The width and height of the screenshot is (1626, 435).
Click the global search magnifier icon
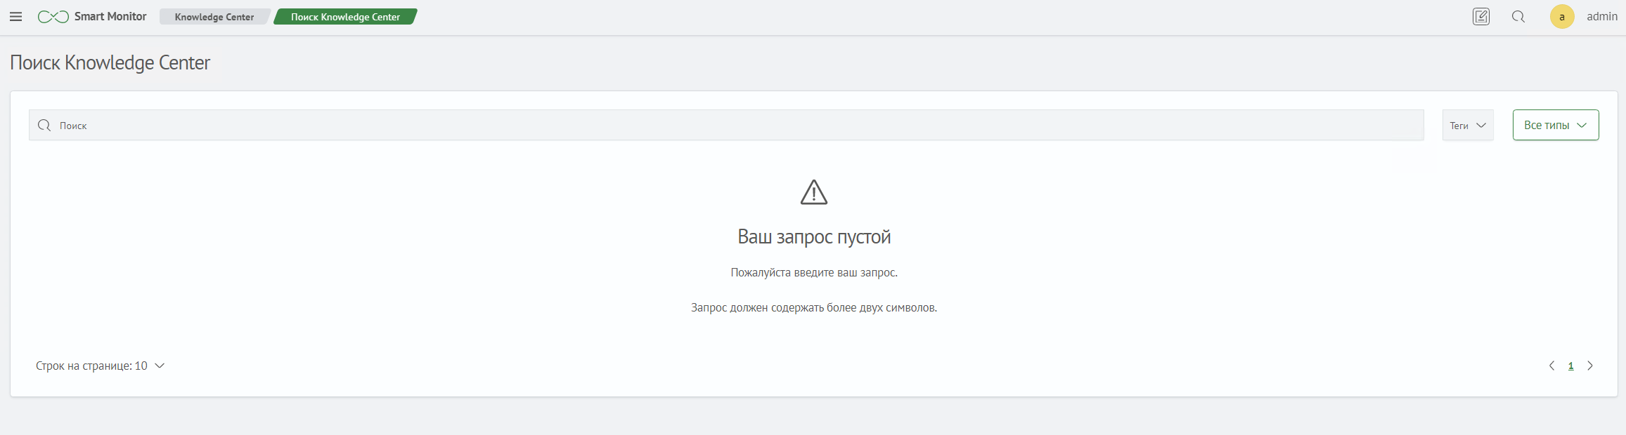click(x=1518, y=17)
